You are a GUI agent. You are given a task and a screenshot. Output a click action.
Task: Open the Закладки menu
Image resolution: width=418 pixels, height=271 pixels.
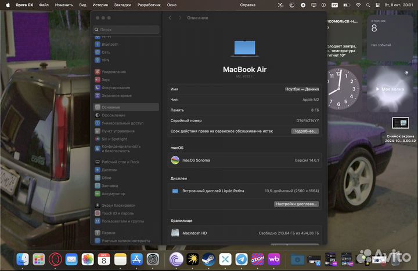pyautogui.click(x=122, y=5)
